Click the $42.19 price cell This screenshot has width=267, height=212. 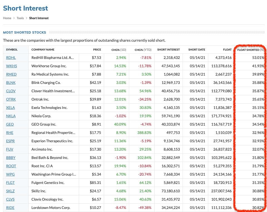coord(95,83)
